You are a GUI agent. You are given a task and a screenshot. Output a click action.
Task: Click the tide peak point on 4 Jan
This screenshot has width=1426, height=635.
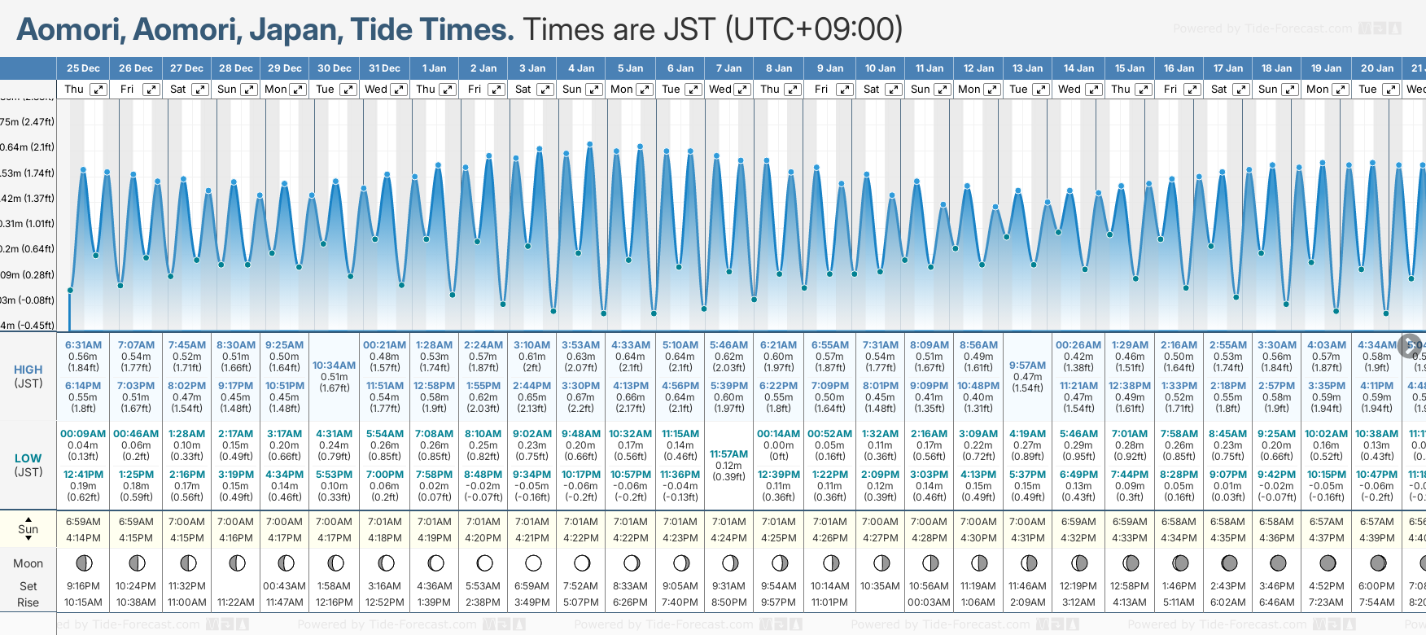coord(589,144)
